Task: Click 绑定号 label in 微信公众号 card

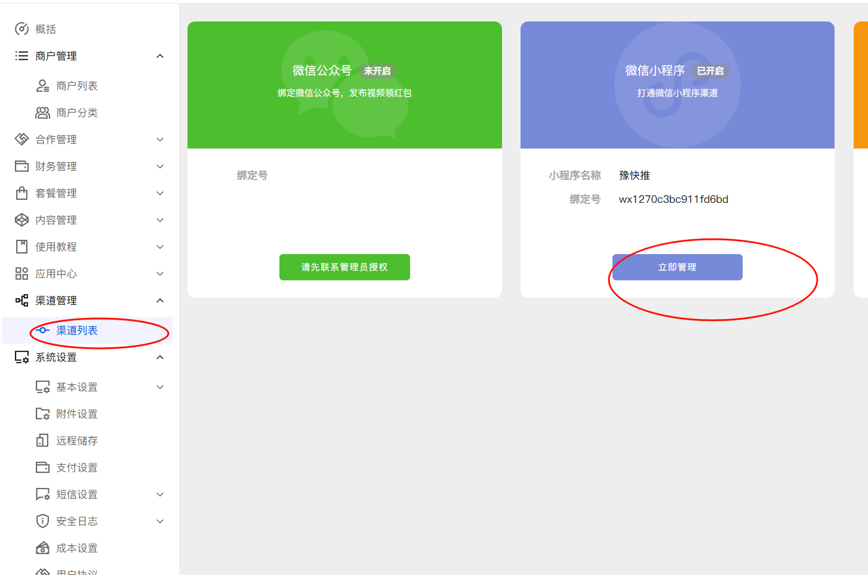Action: [253, 175]
